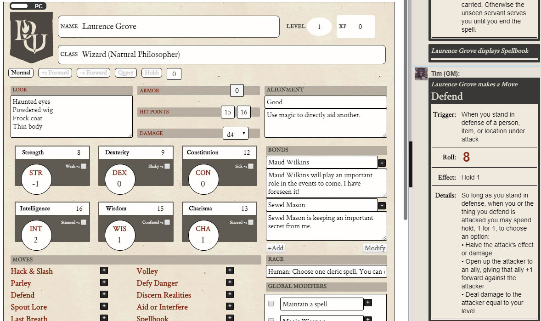Click the plus icon next to Discern Realities
The image size is (541, 321).
click(x=230, y=294)
